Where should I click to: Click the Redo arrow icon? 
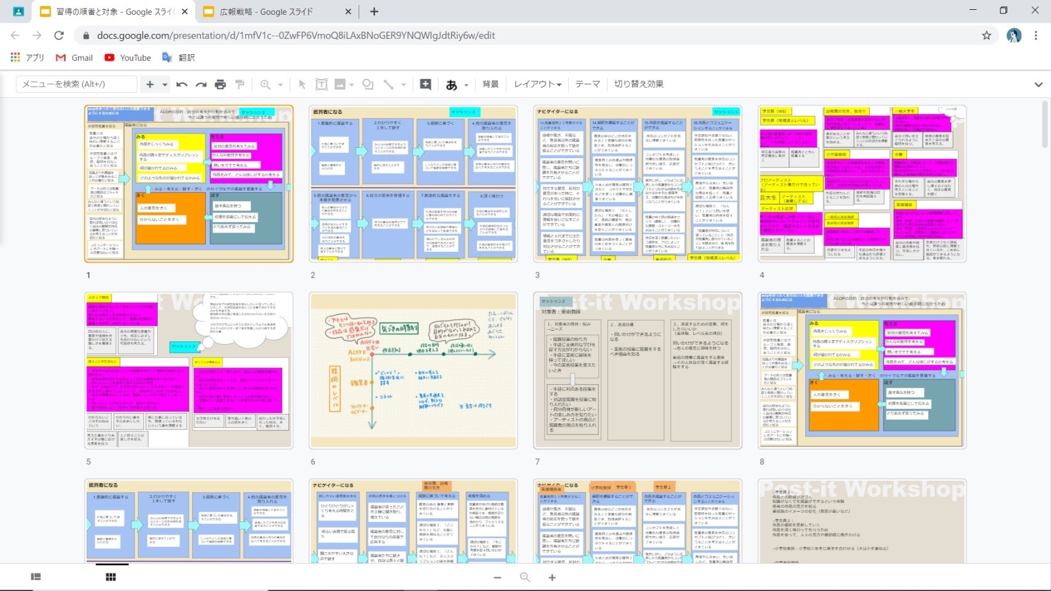pos(201,84)
